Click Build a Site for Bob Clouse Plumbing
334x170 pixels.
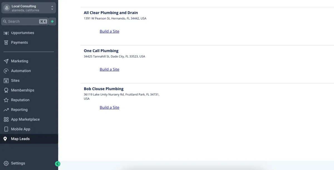click(109, 108)
